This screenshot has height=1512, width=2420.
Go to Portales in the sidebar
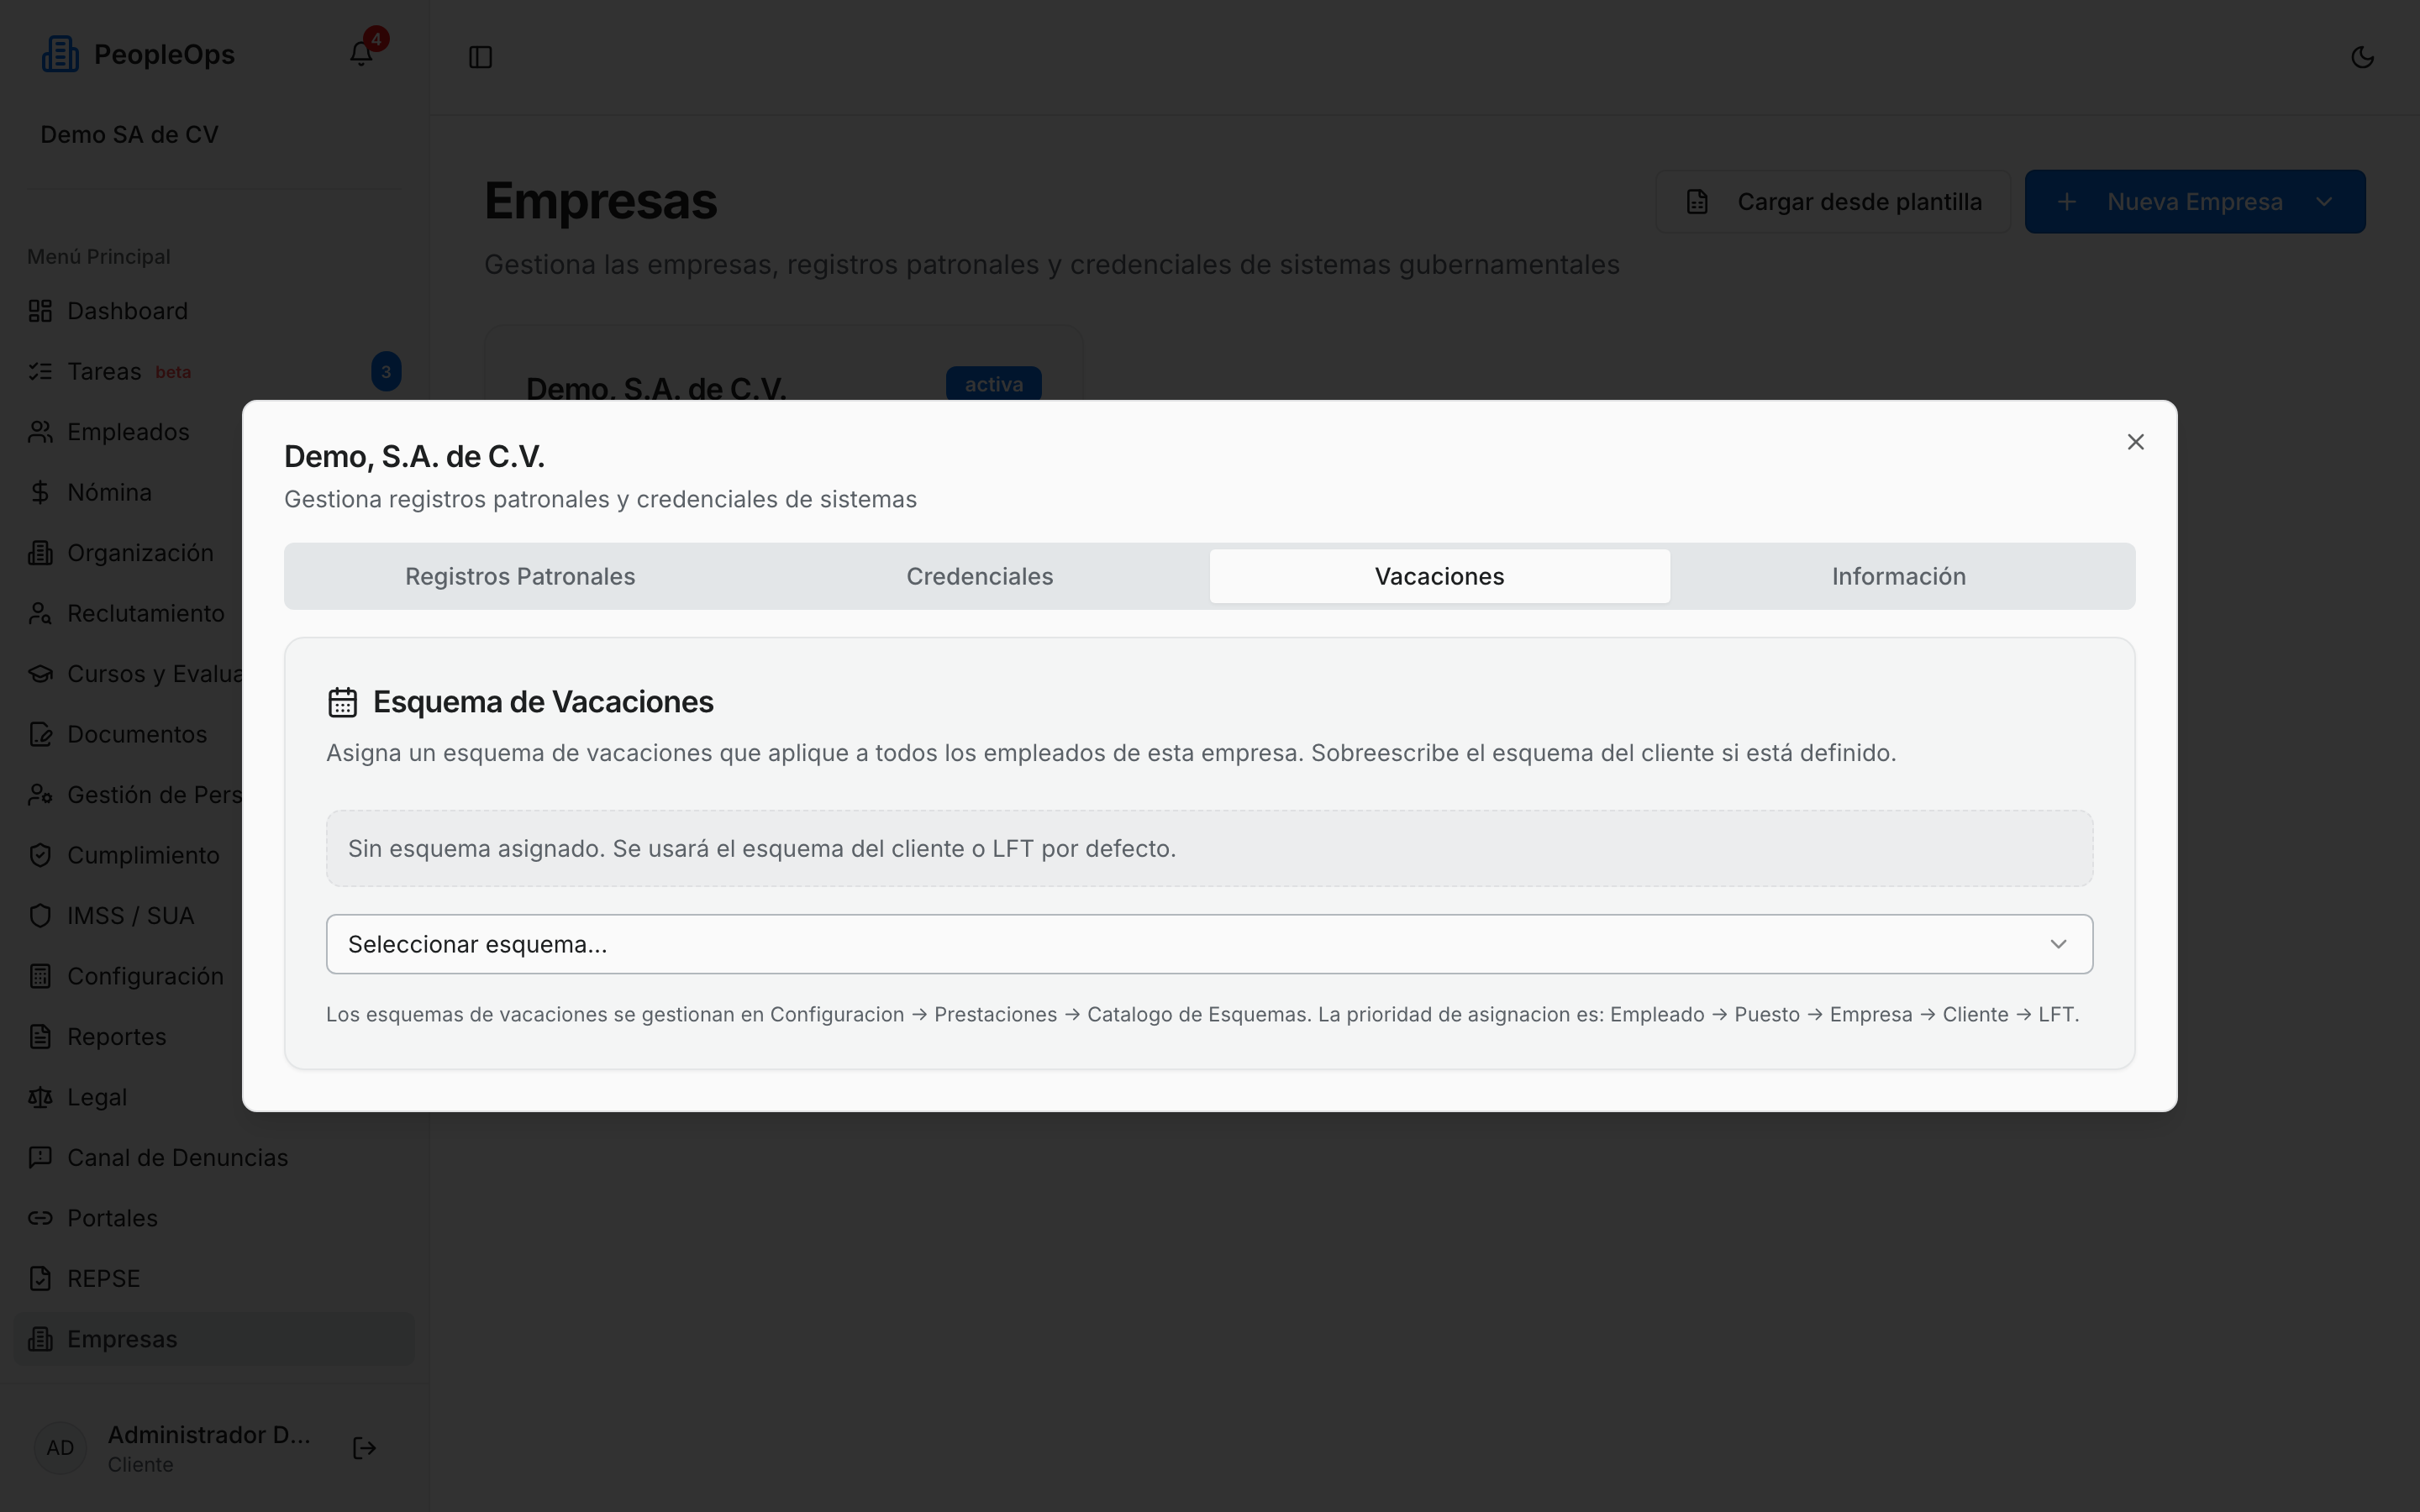click(x=213, y=1219)
